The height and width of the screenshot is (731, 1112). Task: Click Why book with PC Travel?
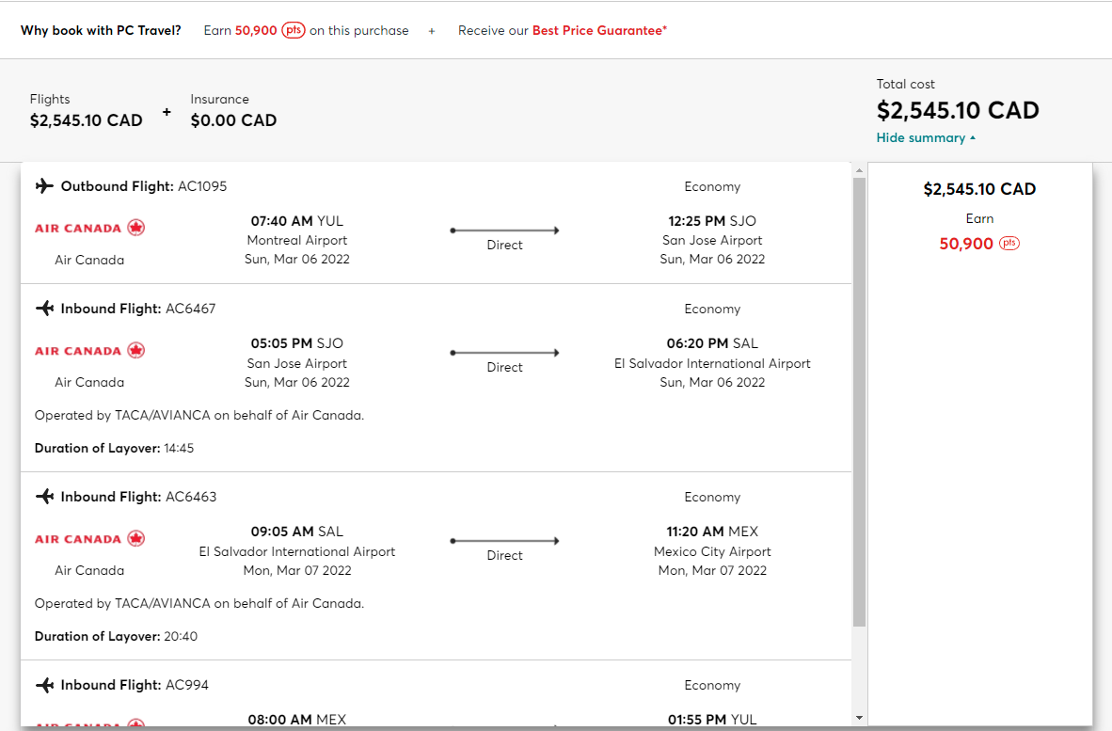(101, 29)
